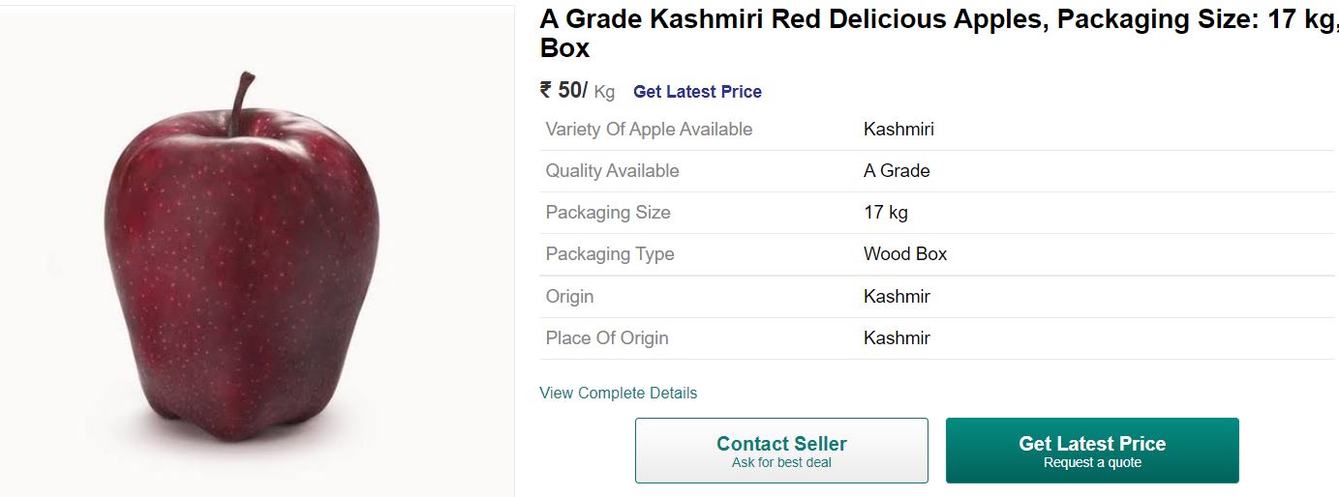The height and width of the screenshot is (497, 1339).
Task: Click the Place Of Origin label
Action: [607, 337]
